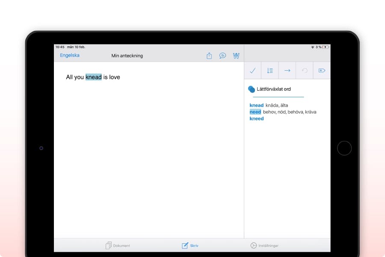Image resolution: width=385 pixels, height=257 pixels.
Task: Tap the checkmark tool in the side panel
Action: click(253, 71)
